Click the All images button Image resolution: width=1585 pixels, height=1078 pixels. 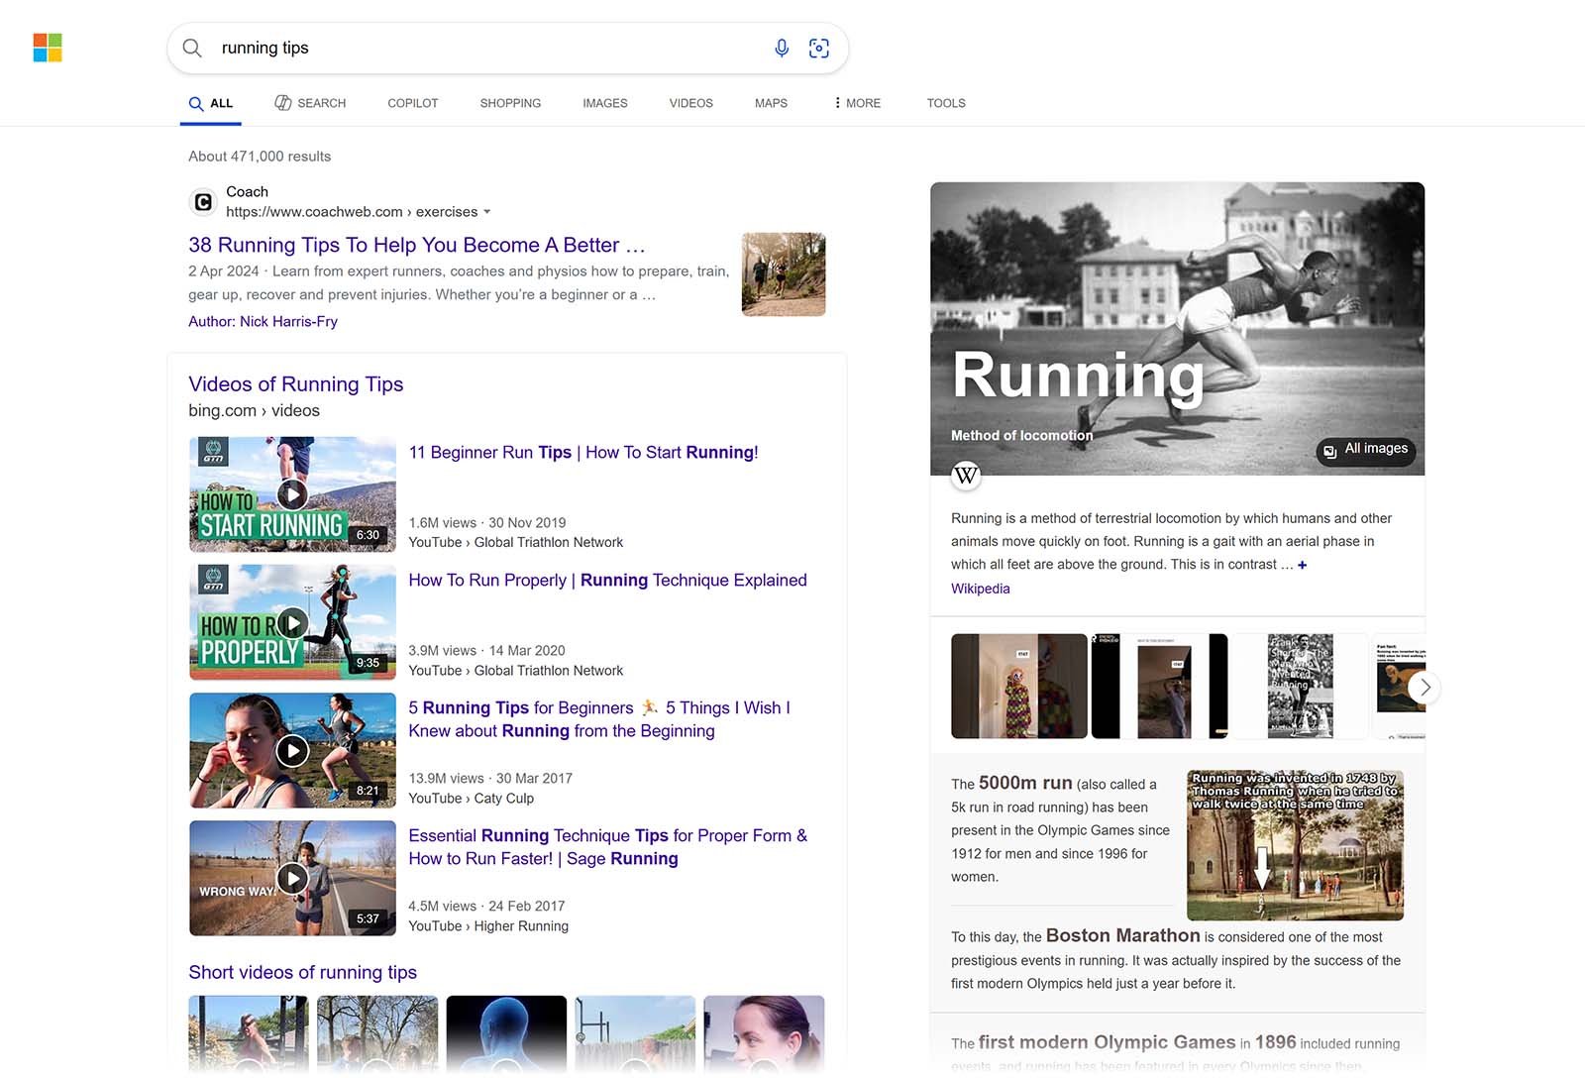1366,450
